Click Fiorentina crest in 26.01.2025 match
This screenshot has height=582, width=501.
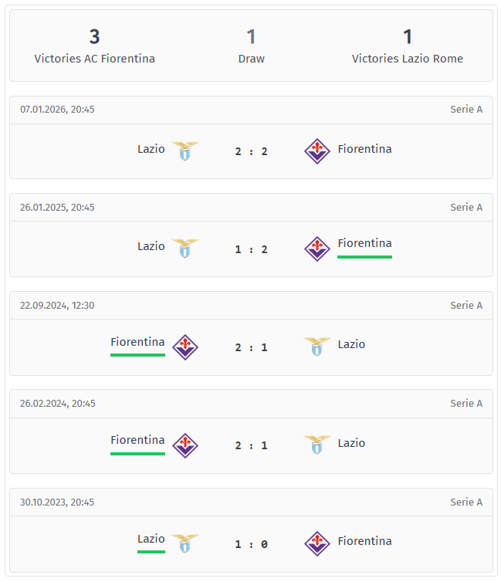317,249
